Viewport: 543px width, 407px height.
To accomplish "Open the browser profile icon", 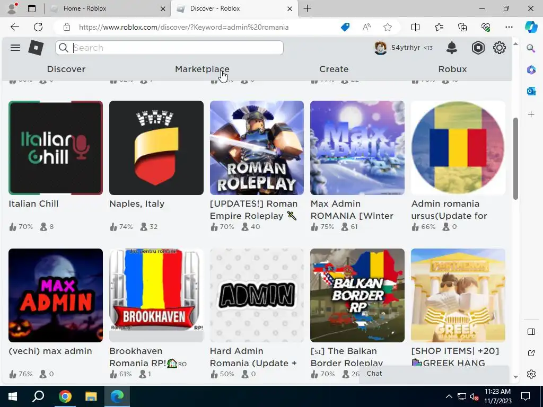I will pos(13,8).
